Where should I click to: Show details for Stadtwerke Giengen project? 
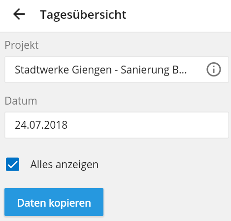[x=213, y=70]
